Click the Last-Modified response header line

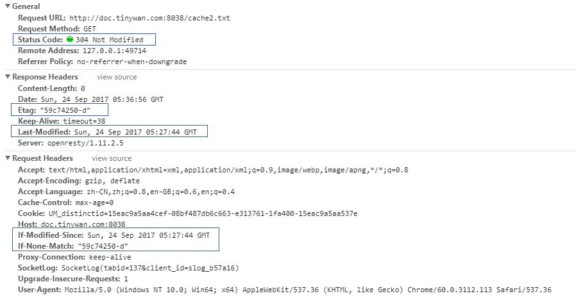click(107, 132)
